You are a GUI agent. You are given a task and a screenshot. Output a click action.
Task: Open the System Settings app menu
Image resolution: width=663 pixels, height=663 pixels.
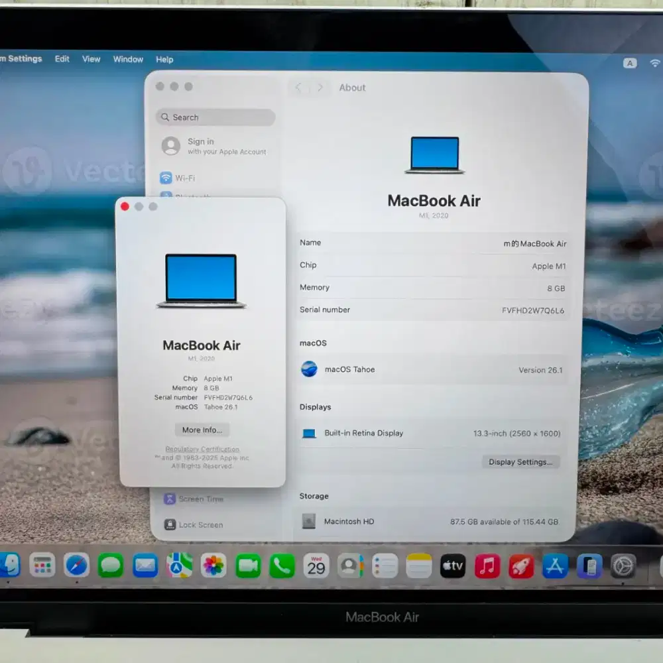point(21,59)
